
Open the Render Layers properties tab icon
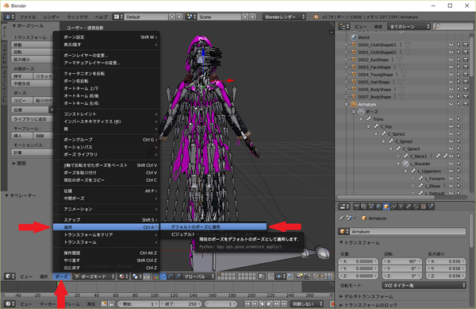coord(363,207)
